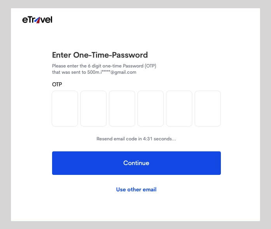
Task: Click the word Continue on the blue button
Action: 136,163
